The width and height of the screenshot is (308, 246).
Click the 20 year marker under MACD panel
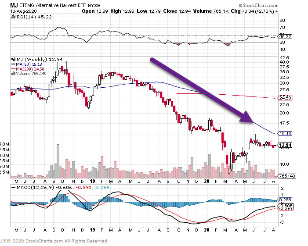pyautogui.click(x=207, y=230)
